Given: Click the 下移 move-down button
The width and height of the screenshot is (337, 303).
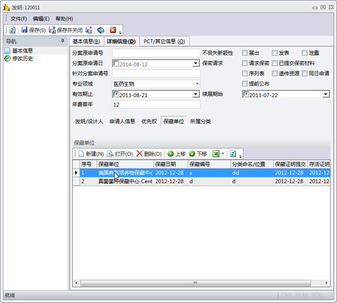Looking at the screenshot, I should pos(198,154).
